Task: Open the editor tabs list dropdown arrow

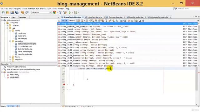Action: pos(196,17)
